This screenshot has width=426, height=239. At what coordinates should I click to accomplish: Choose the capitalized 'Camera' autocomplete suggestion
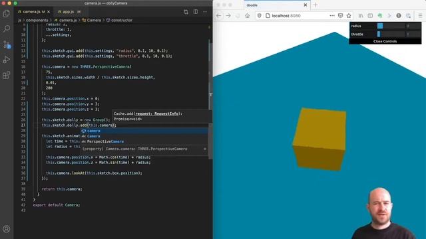[x=144, y=136]
